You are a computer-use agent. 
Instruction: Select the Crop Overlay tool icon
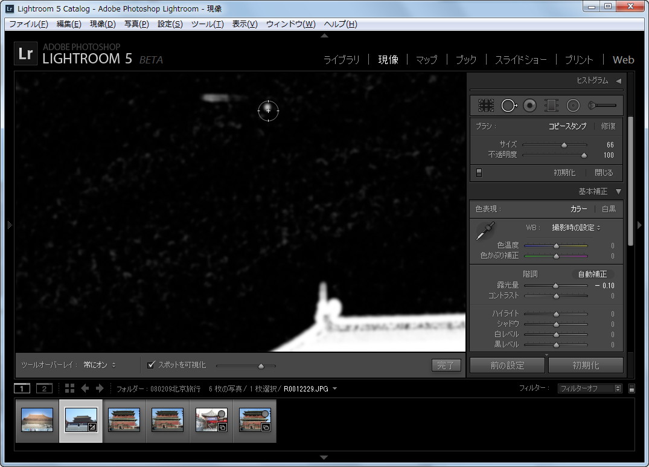(x=486, y=106)
